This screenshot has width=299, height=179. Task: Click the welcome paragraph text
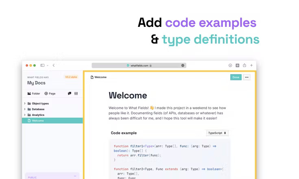[167, 113]
